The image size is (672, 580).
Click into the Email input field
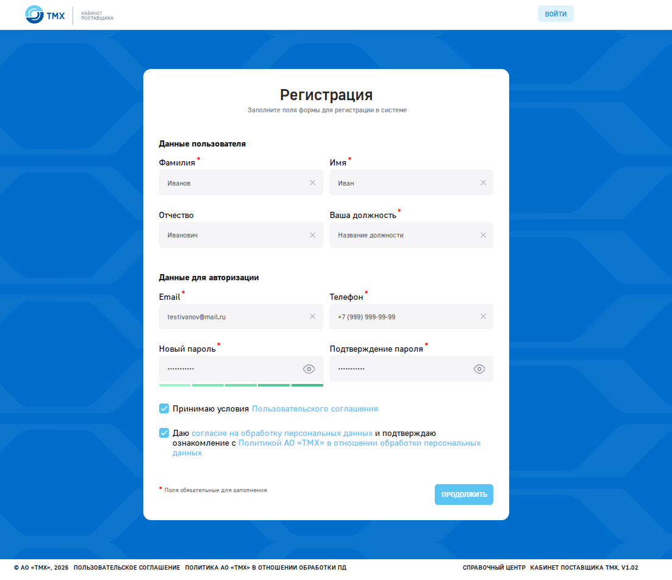point(241,317)
